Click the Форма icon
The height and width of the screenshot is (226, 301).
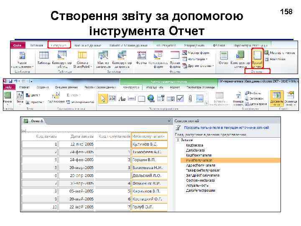pos(141,57)
